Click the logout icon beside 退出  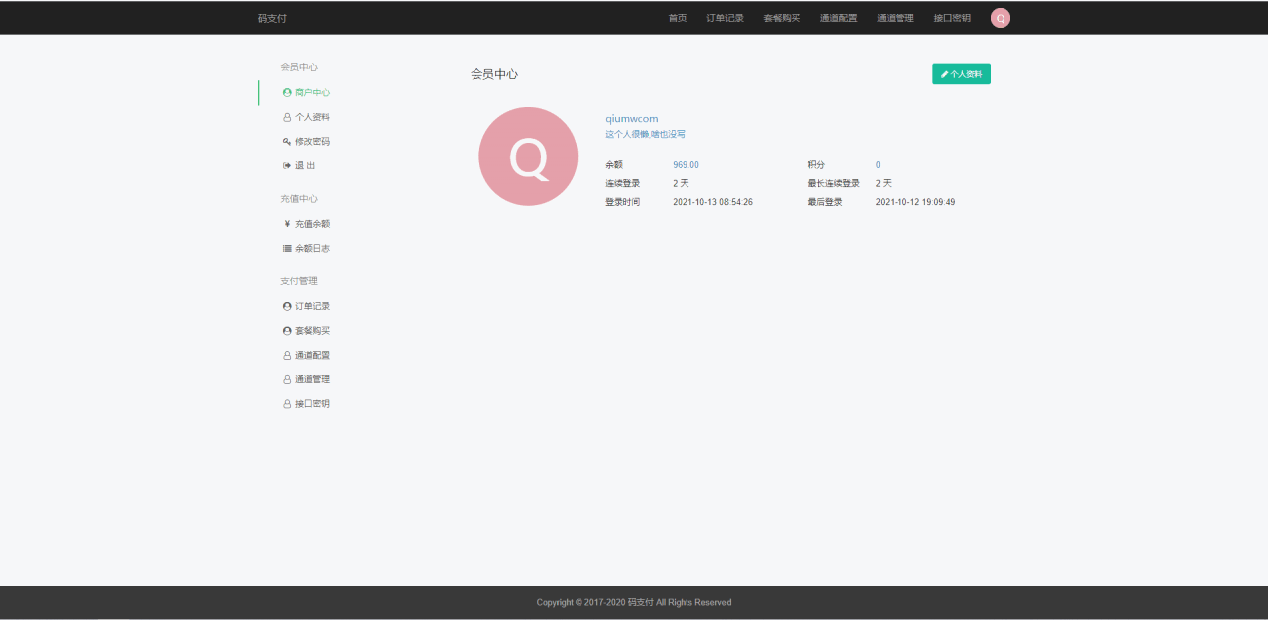tap(287, 166)
